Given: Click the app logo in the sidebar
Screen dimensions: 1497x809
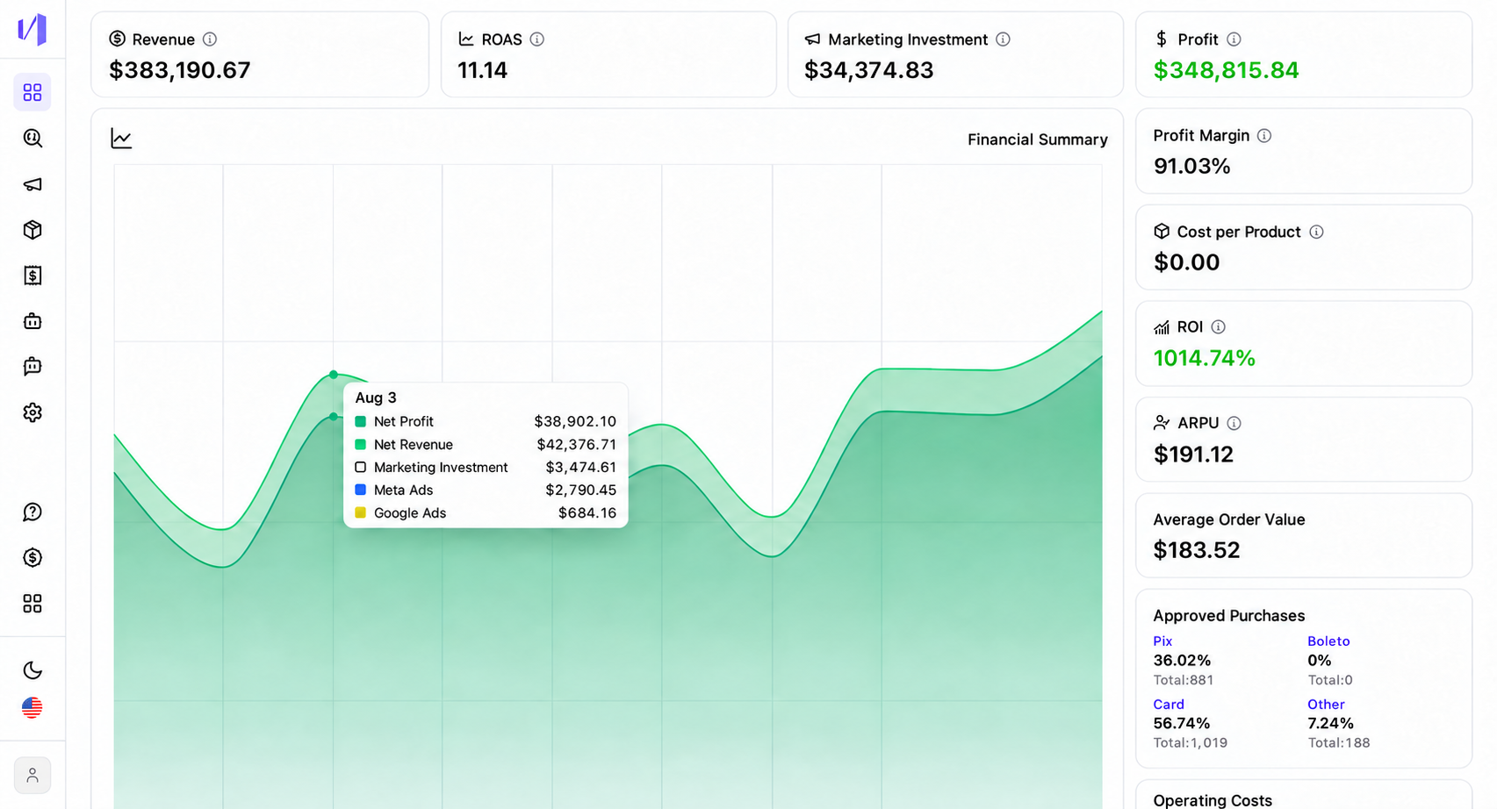Looking at the screenshot, I should pyautogui.click(x=32, y=30).
